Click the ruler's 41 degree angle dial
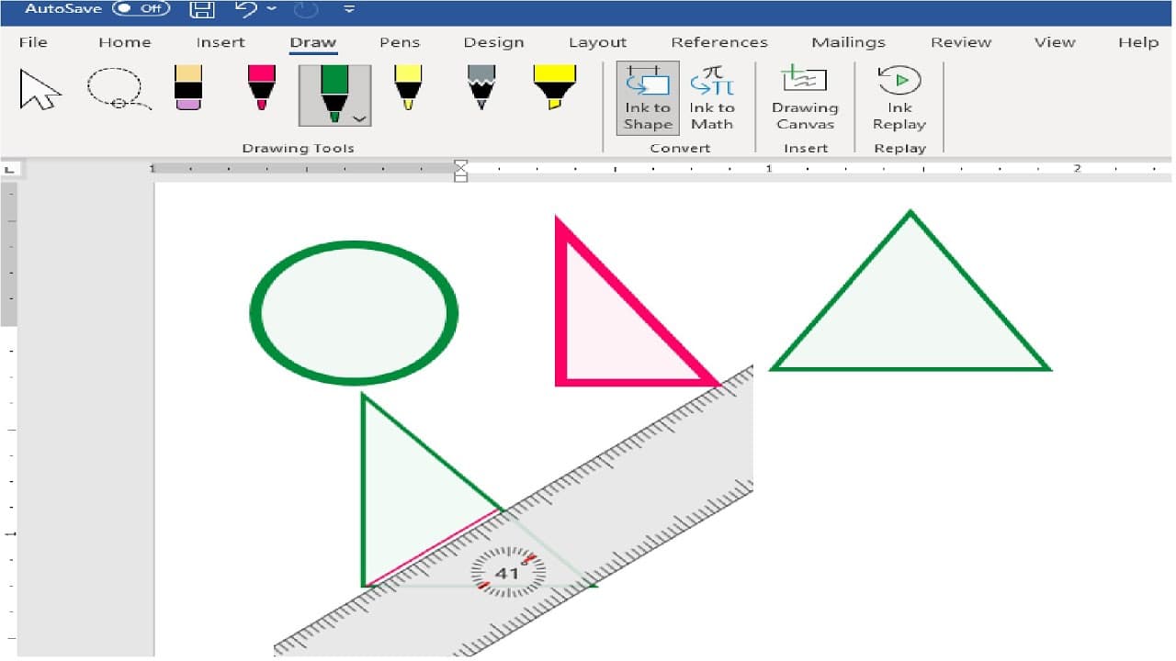Image resolution: width=1176 pixels, height=661 pixels. click(507, 573)
